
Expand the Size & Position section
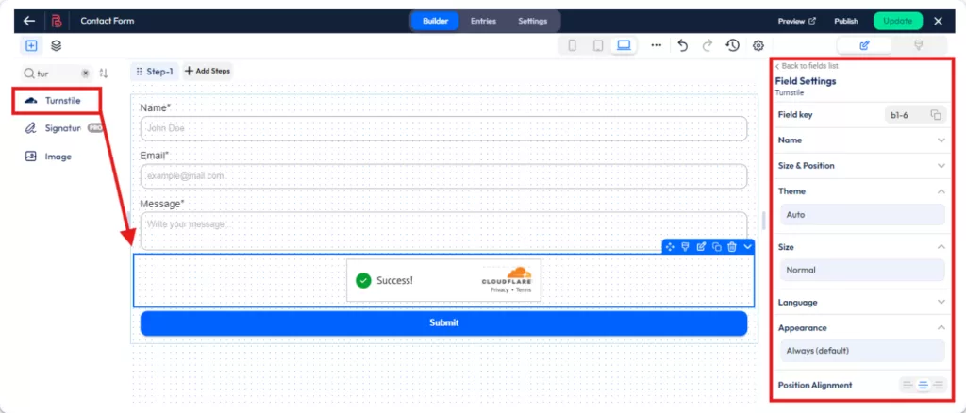(861, 166)
